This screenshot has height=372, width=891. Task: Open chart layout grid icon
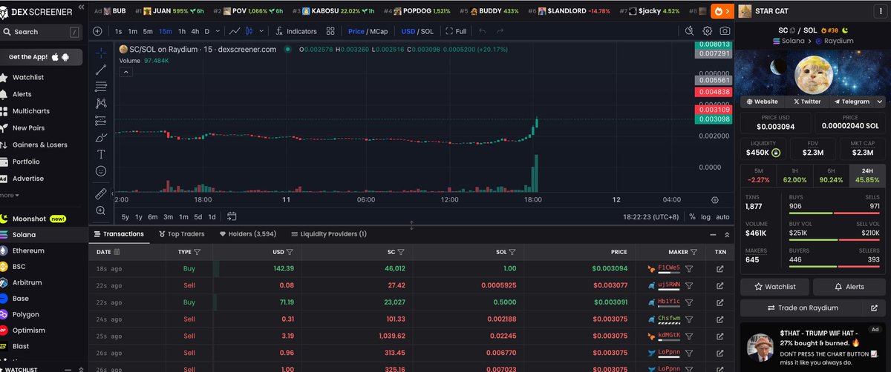[330, 31]
